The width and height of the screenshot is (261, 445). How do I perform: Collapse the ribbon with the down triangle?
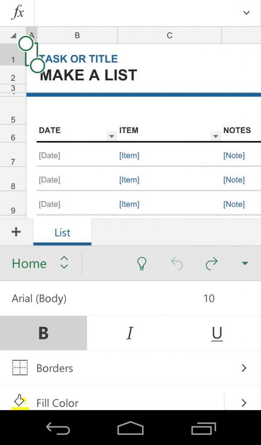245,263
